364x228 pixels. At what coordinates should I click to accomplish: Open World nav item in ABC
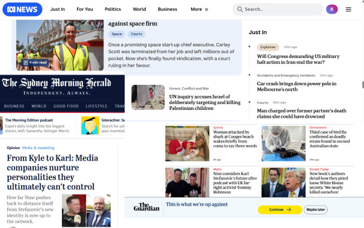point(139,9)
